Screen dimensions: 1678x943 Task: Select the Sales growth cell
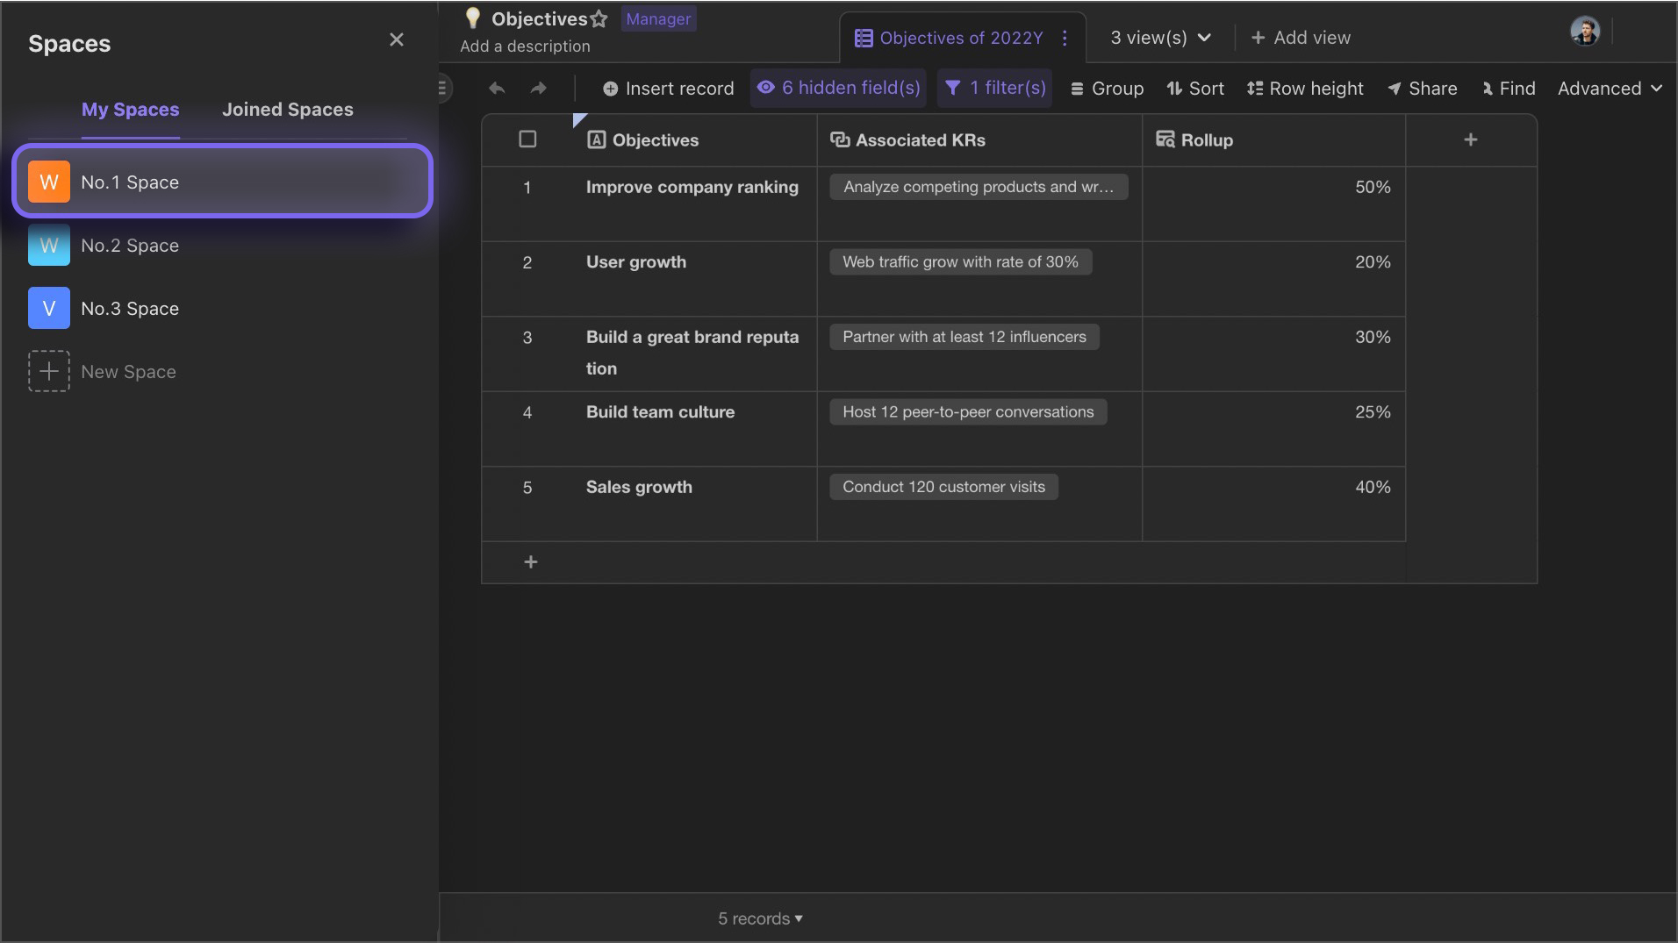[x=693, y=504]
